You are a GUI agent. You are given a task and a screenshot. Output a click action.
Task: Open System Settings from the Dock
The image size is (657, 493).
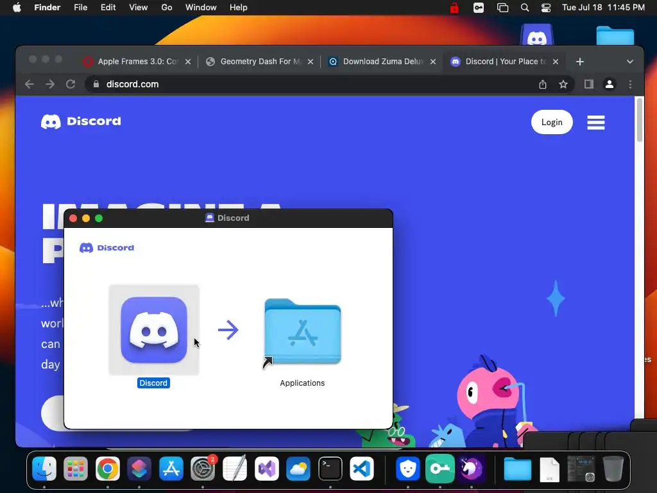click(x=203, y=469)
